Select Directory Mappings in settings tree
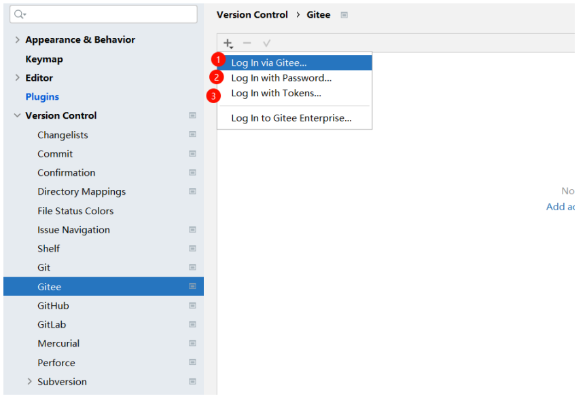The width and height of the screenshot is (587, 411). (x=82, y=192)
